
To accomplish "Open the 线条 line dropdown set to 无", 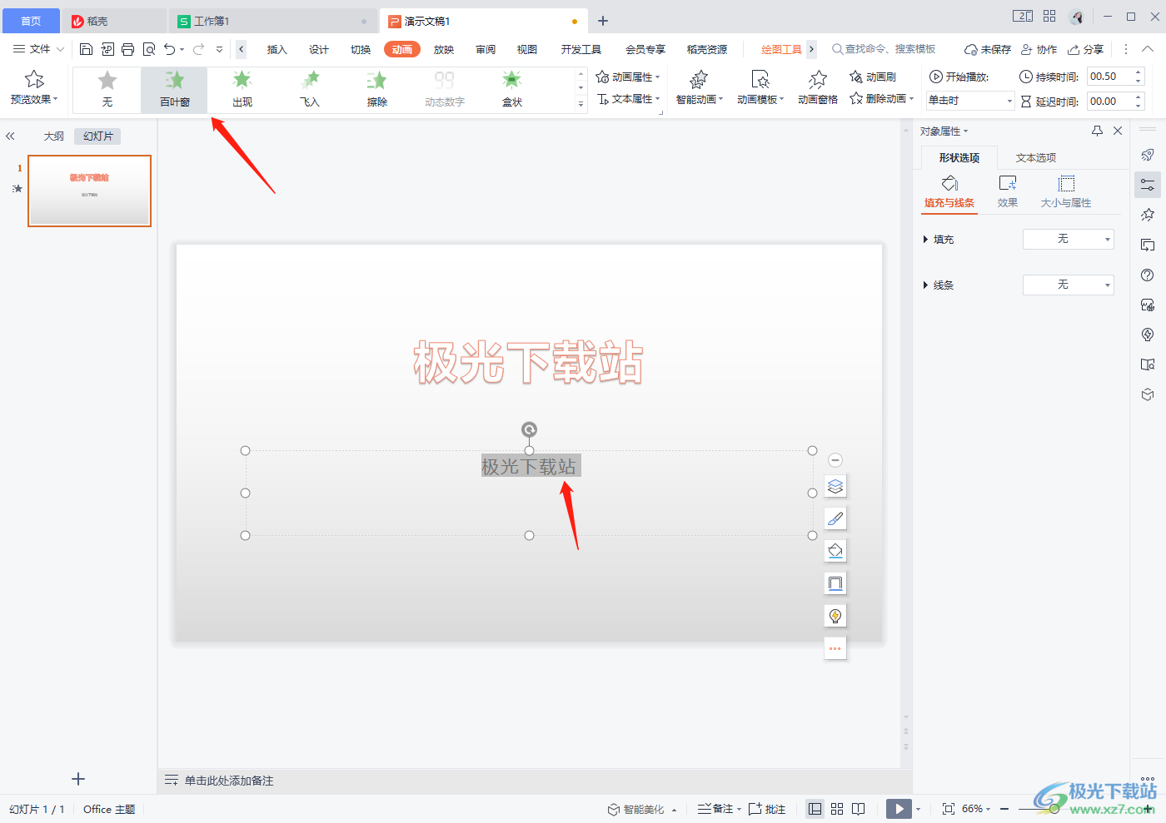I will 1069,285.
